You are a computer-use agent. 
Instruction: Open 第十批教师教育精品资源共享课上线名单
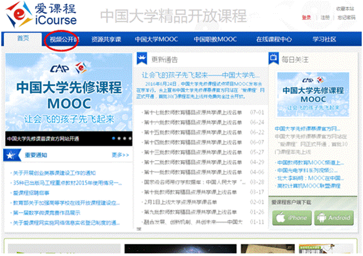click(x=190, y=192)
